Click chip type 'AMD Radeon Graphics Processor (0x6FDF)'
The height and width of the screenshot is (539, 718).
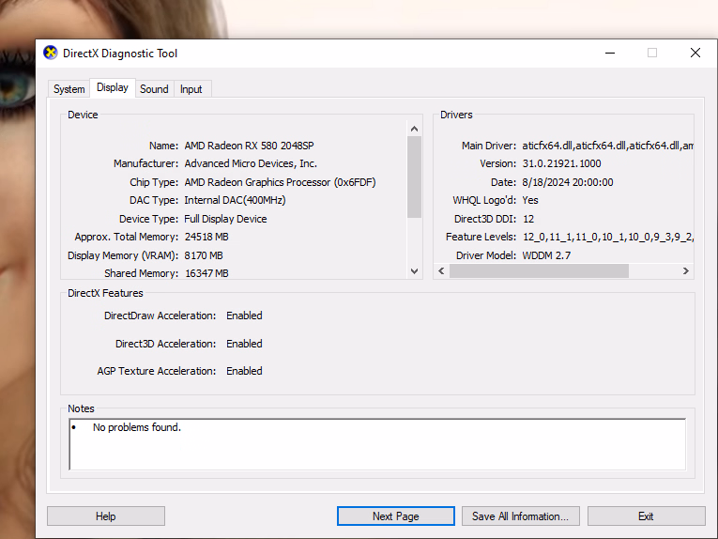280,182
